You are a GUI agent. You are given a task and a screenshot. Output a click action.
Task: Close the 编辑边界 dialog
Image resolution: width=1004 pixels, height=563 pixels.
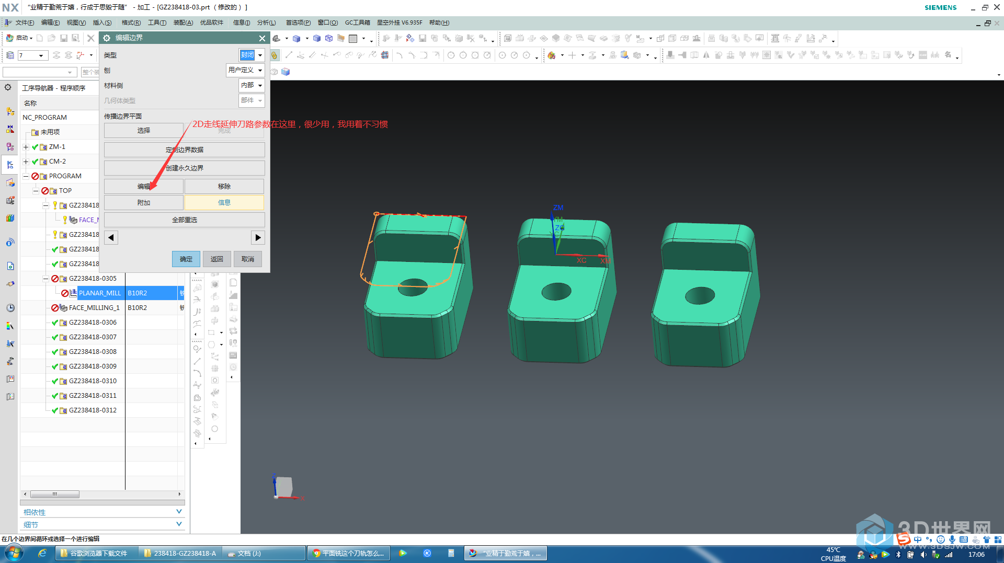pyautogui.click(x=262, y=38)
